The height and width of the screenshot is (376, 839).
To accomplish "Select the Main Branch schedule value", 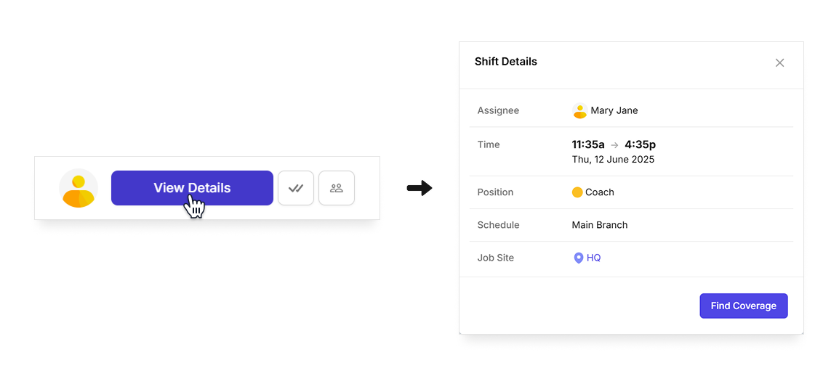I will click(x=600, y=225).
